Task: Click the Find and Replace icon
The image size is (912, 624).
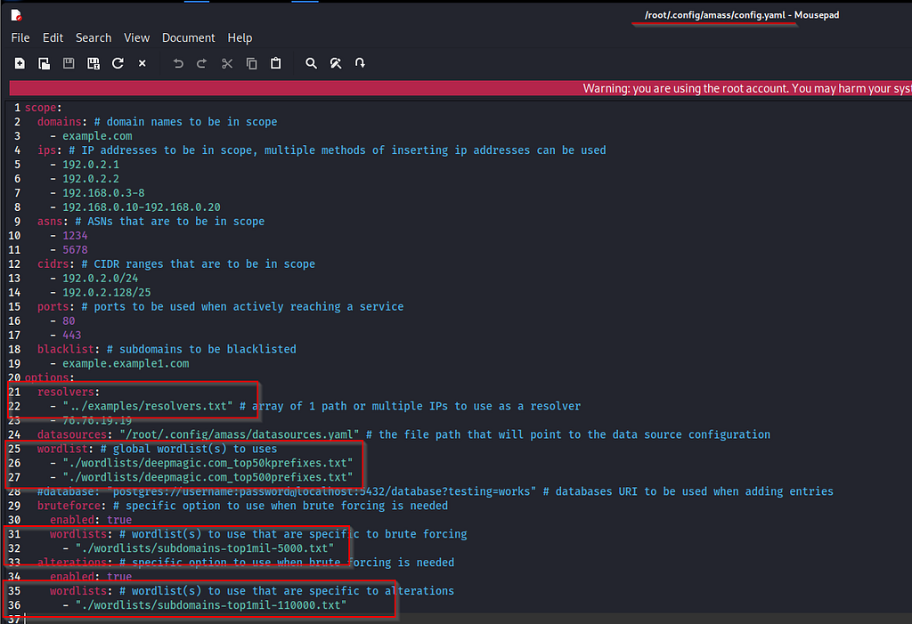Action: click(336, 63)
